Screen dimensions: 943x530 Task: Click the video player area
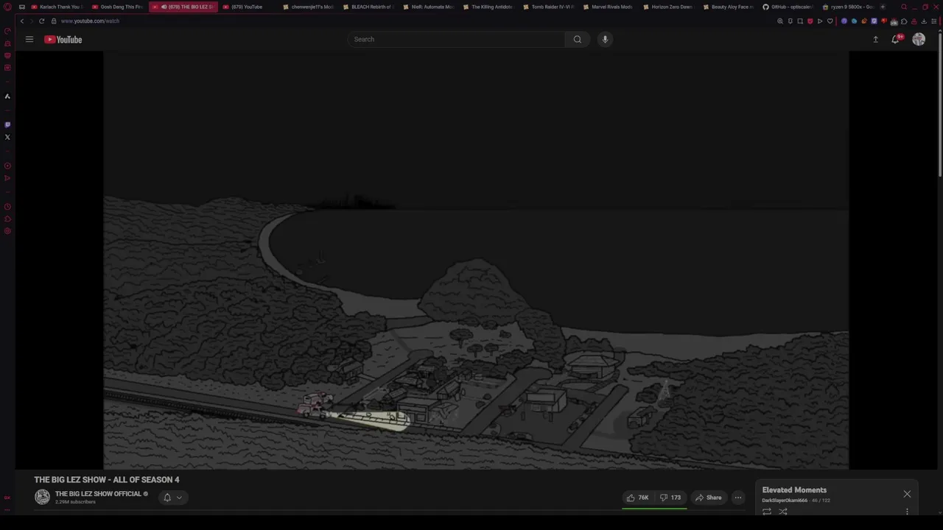coord(476,260)
